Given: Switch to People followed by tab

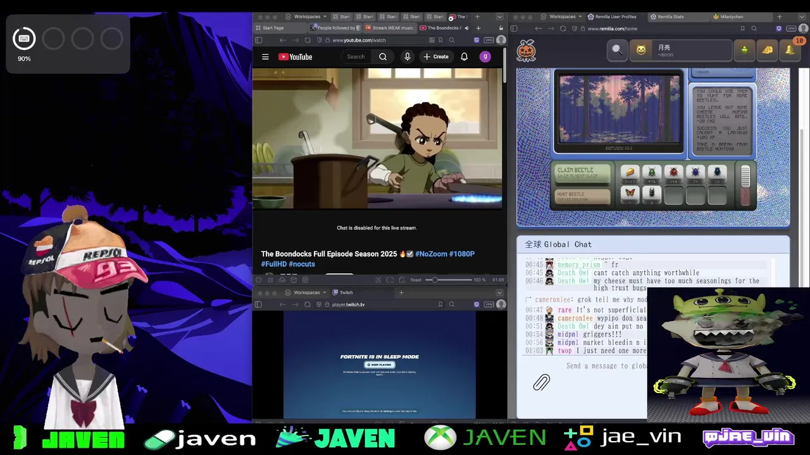Looking at the screenshot, I should pos(335,28).
